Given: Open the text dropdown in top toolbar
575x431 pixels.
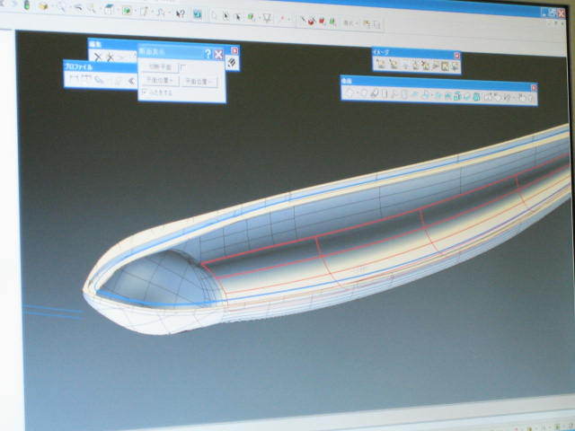Looking at the screenshot, I should (349, 23).
